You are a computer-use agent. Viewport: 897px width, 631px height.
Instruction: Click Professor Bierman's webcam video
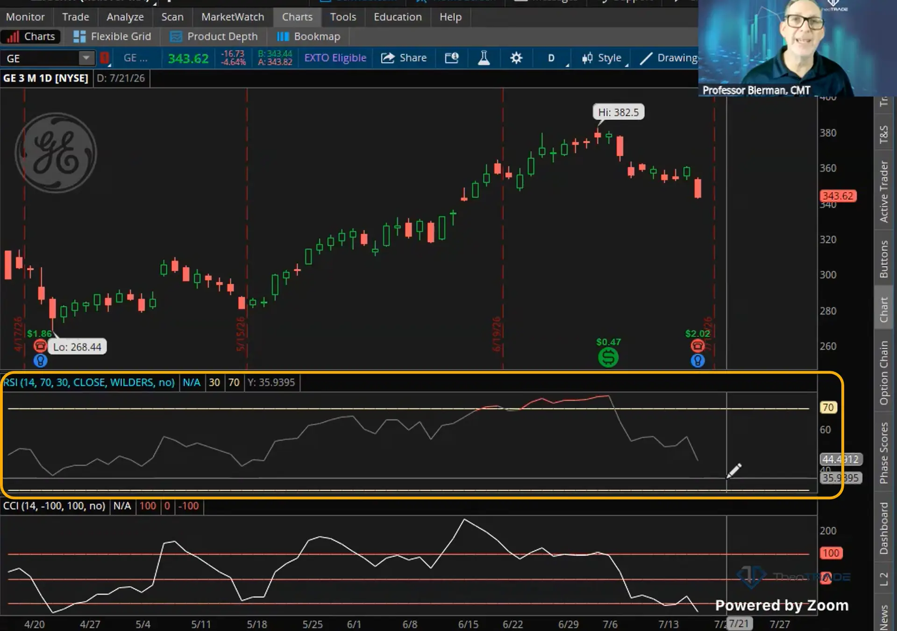(x=797, y=48)
